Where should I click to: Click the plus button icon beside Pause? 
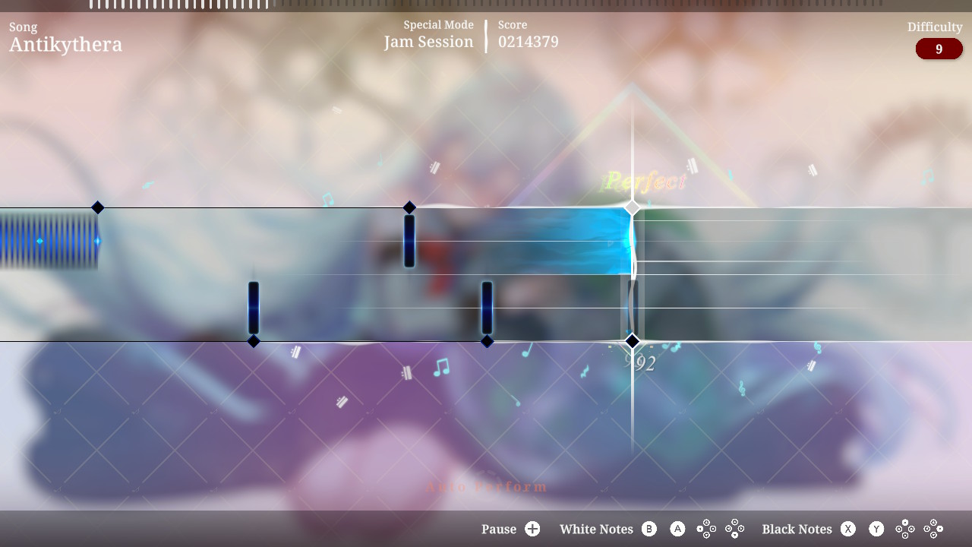click(532, 529)
